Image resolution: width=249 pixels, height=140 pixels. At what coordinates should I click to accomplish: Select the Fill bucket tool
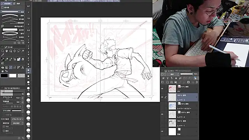click(x=3, y=67)
